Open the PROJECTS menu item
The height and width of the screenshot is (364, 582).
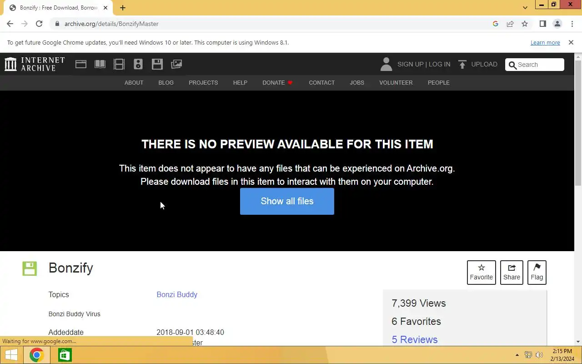(203, 82)
